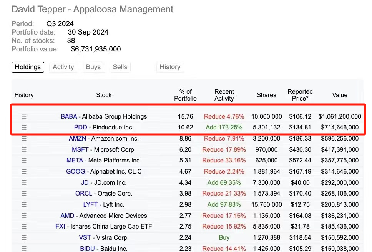Switch to the Activity tab
The width and height of the screenshot is (372, 252).
tap(63, 67)
